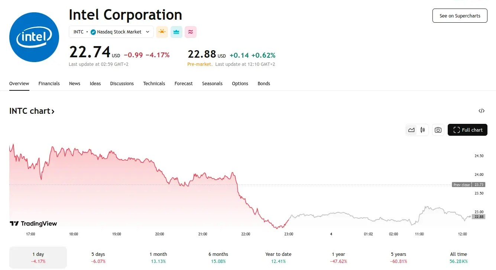The width and height of the screenshot is (496, 270).
Task: Click the TradingView logo on chart
Action: [x=33, y=224]
